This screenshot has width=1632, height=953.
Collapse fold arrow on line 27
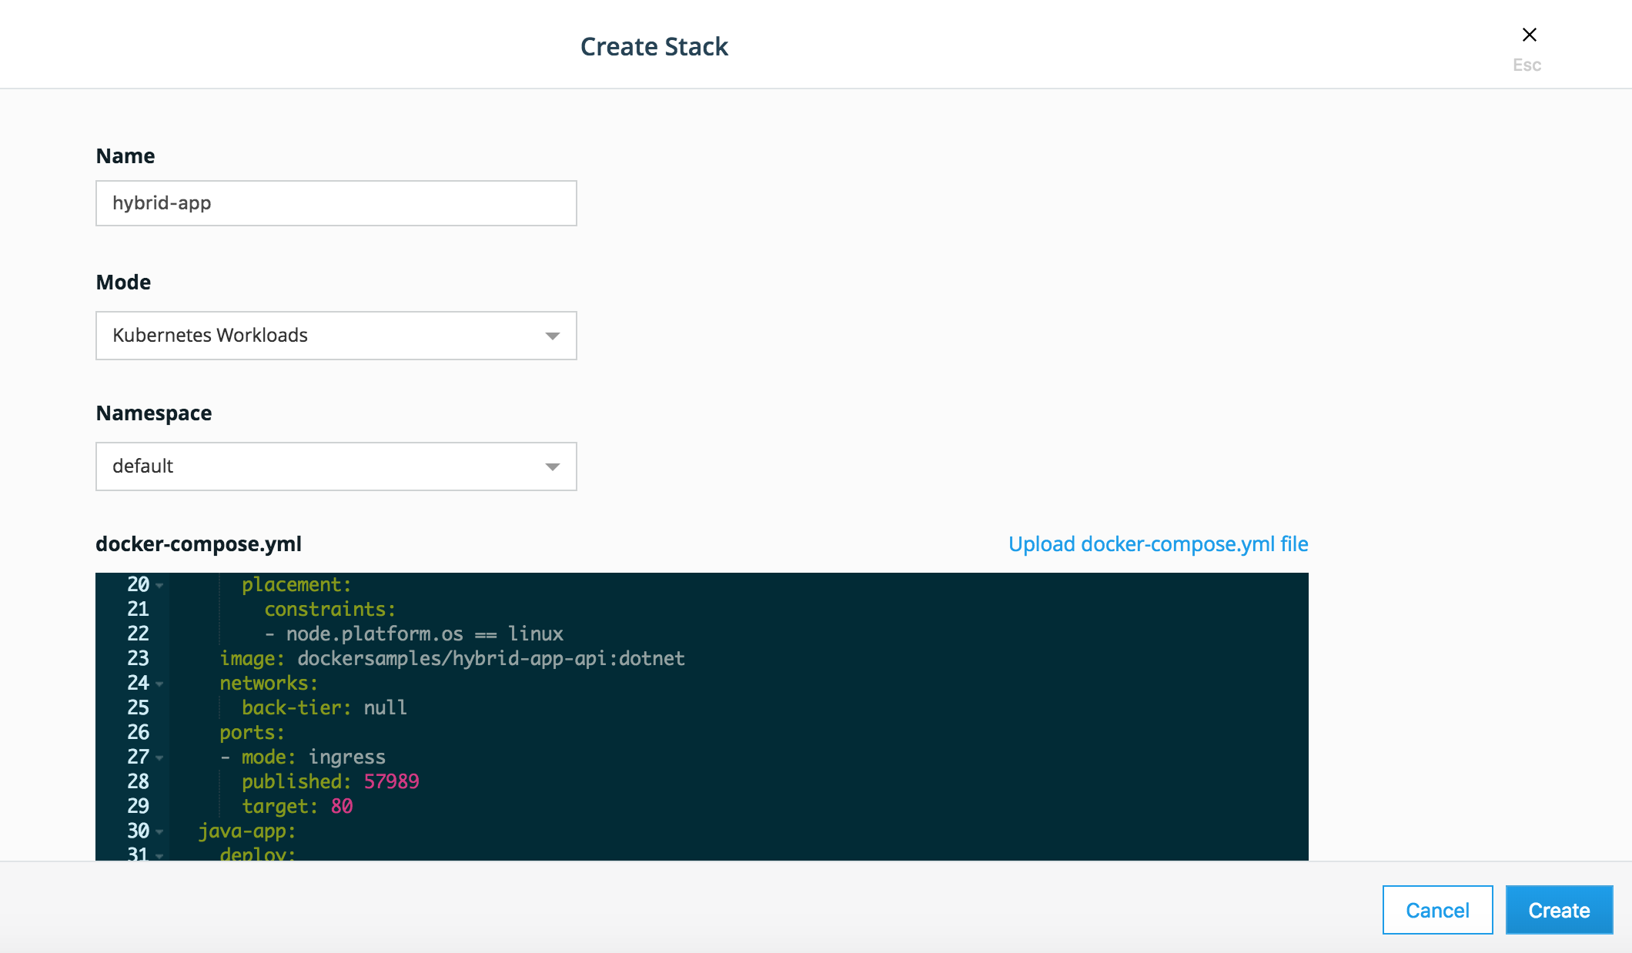pyautogui.click(x=159, y=757)
